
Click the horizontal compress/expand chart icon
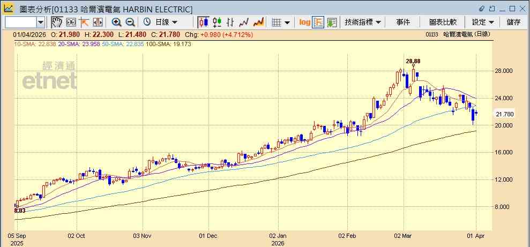pyautogui.click(x=98, y=23)
